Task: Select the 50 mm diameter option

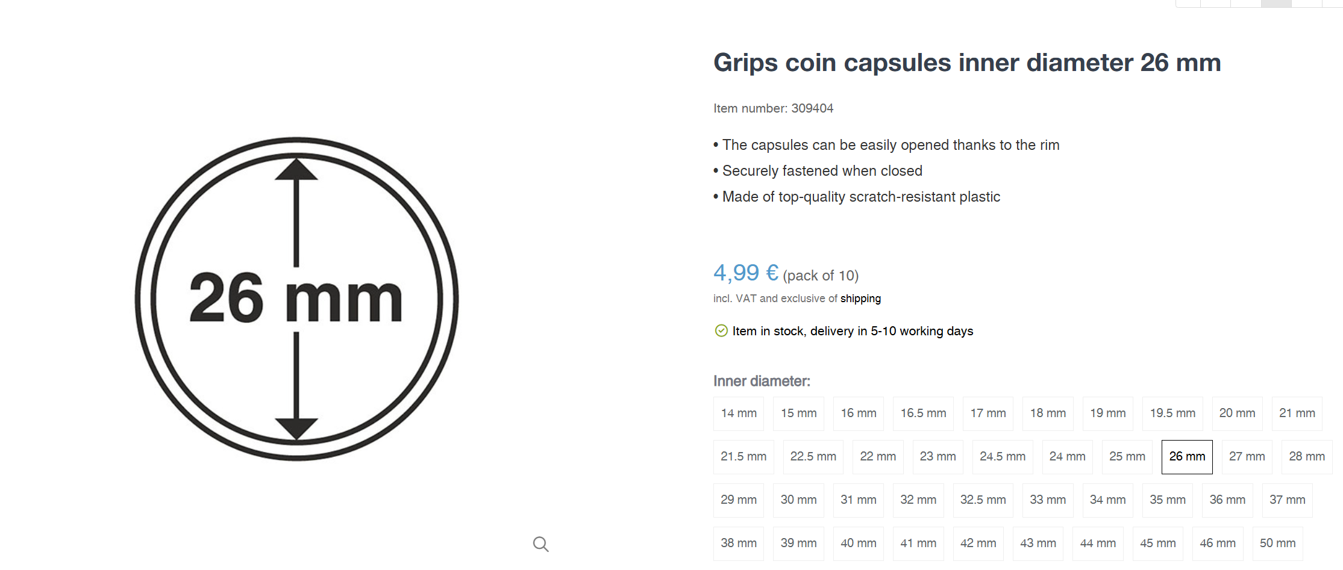Action: point(1277,544)
